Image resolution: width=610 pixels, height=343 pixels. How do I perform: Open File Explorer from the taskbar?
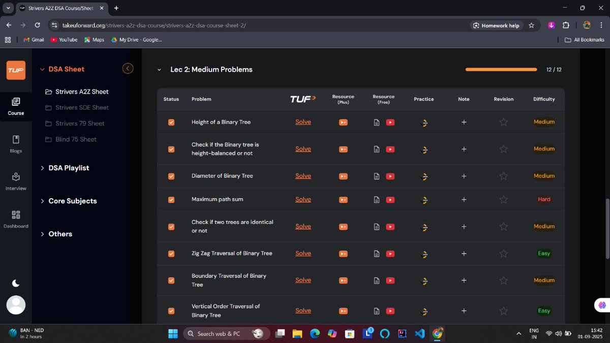coord(297,333)
